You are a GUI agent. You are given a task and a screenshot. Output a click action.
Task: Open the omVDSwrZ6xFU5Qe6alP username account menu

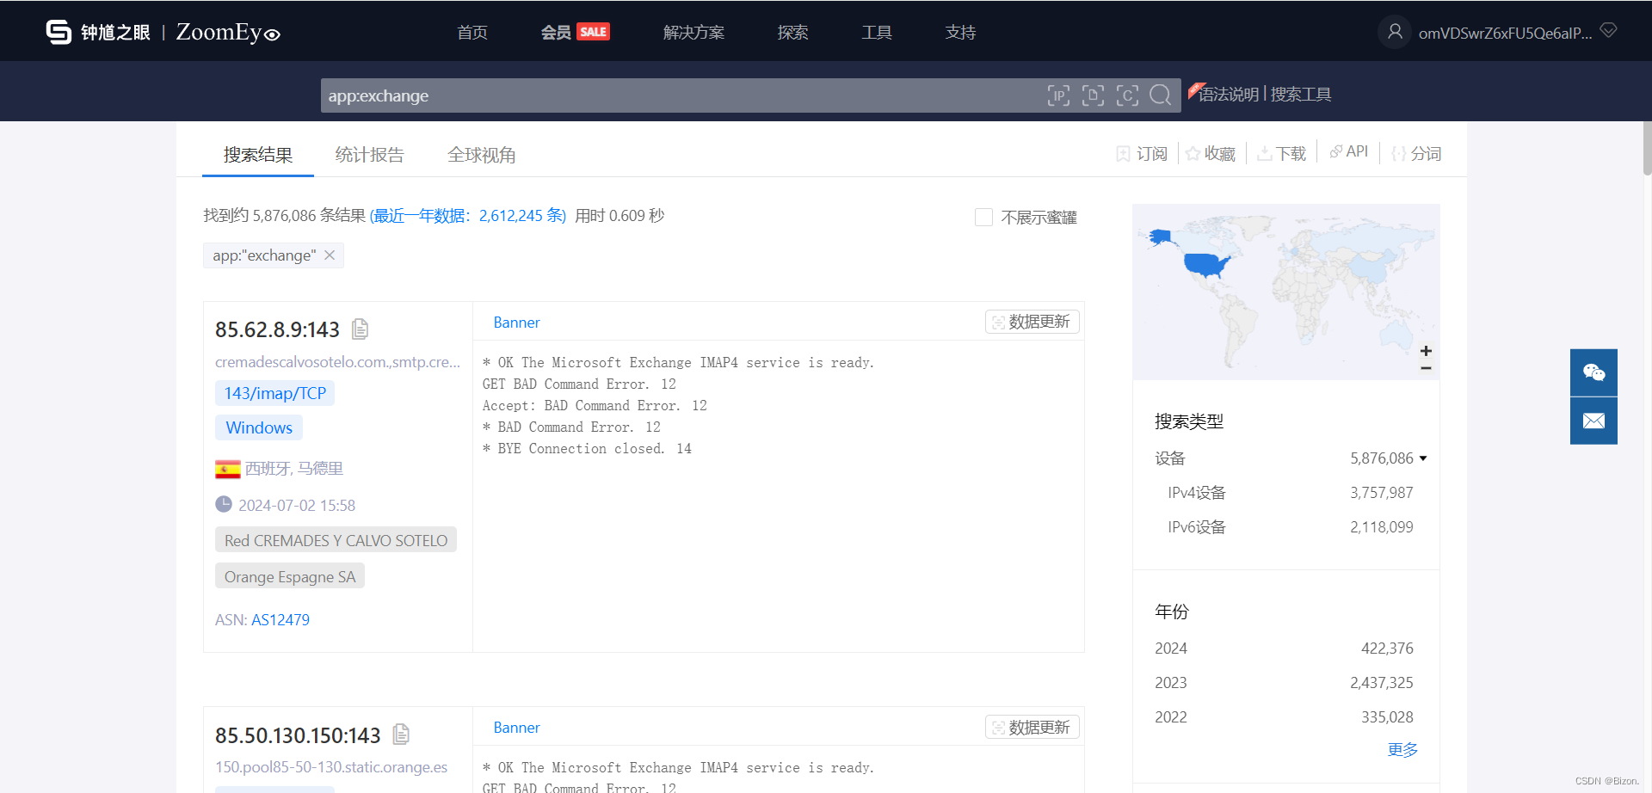(x=1505, y=33)
